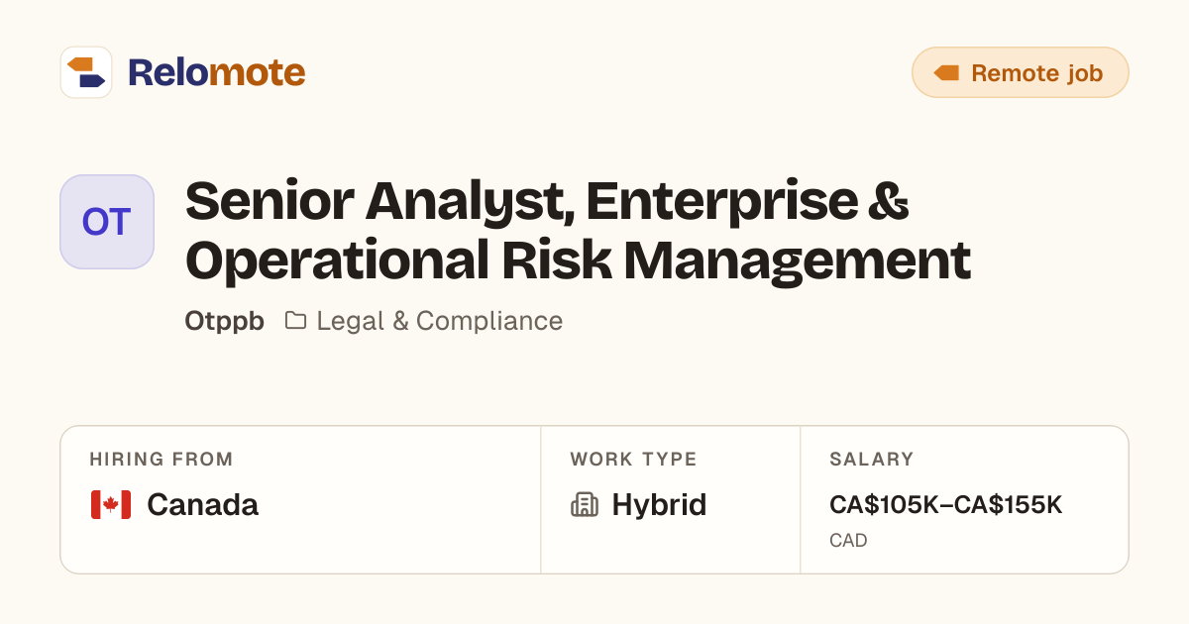Image resolution: width=1189 pixels, height=624 pixels.
Task: Select the Canada location text
Action: click(x=202, y=505)
